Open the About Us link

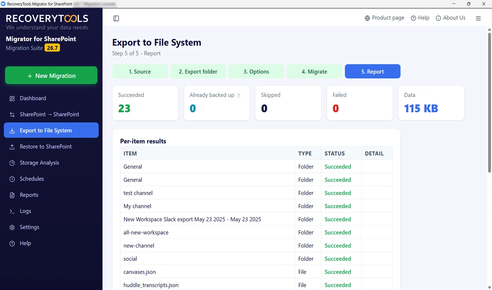[451, 18]
